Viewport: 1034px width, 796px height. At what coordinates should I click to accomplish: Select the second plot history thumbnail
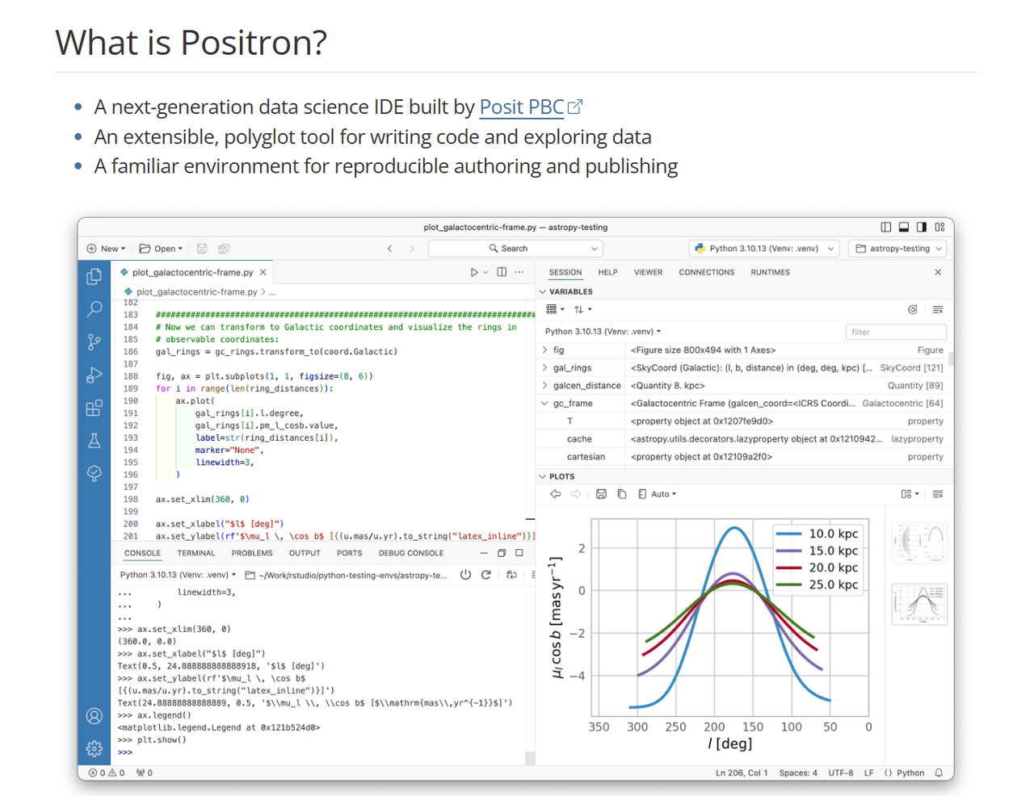tap(919, 605)
